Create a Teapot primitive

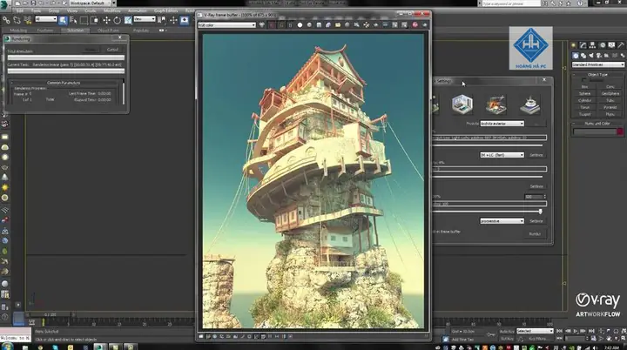584,114
